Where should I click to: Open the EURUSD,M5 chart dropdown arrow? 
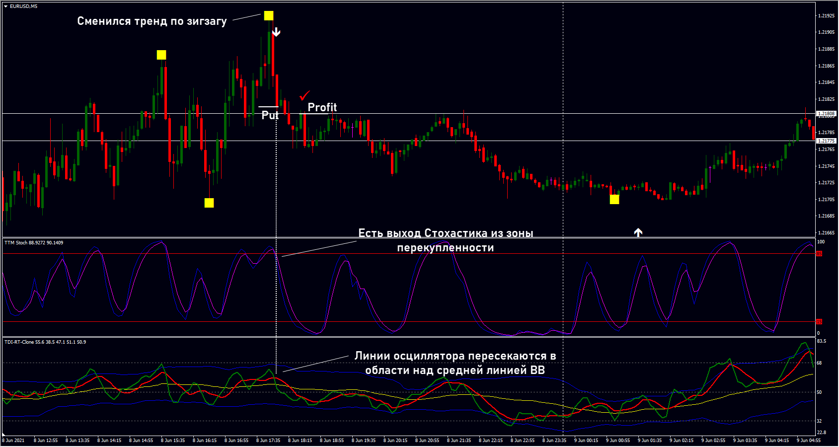5,6
